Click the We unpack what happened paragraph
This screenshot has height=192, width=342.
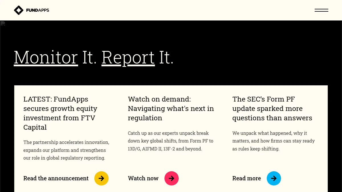(x=273, y=141)
